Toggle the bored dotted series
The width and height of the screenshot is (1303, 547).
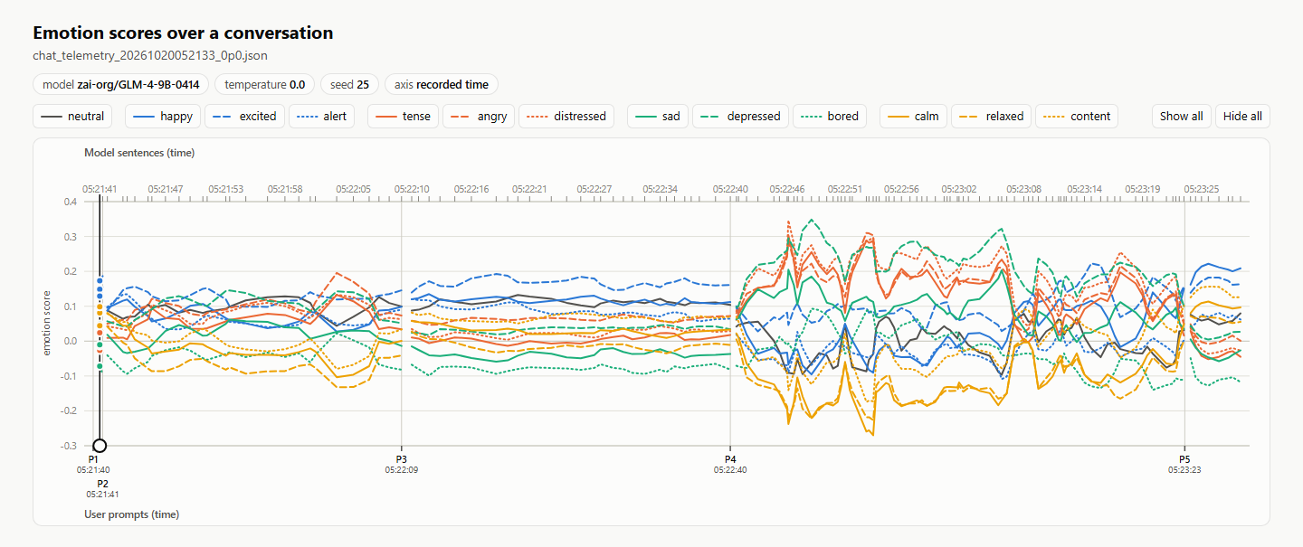tap(830, 116)
